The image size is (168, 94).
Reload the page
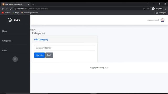10,9
